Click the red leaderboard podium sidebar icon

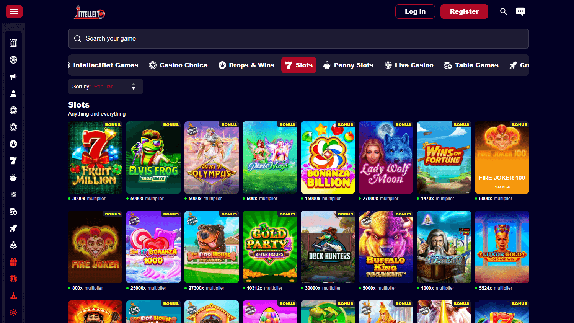point(13,295)
